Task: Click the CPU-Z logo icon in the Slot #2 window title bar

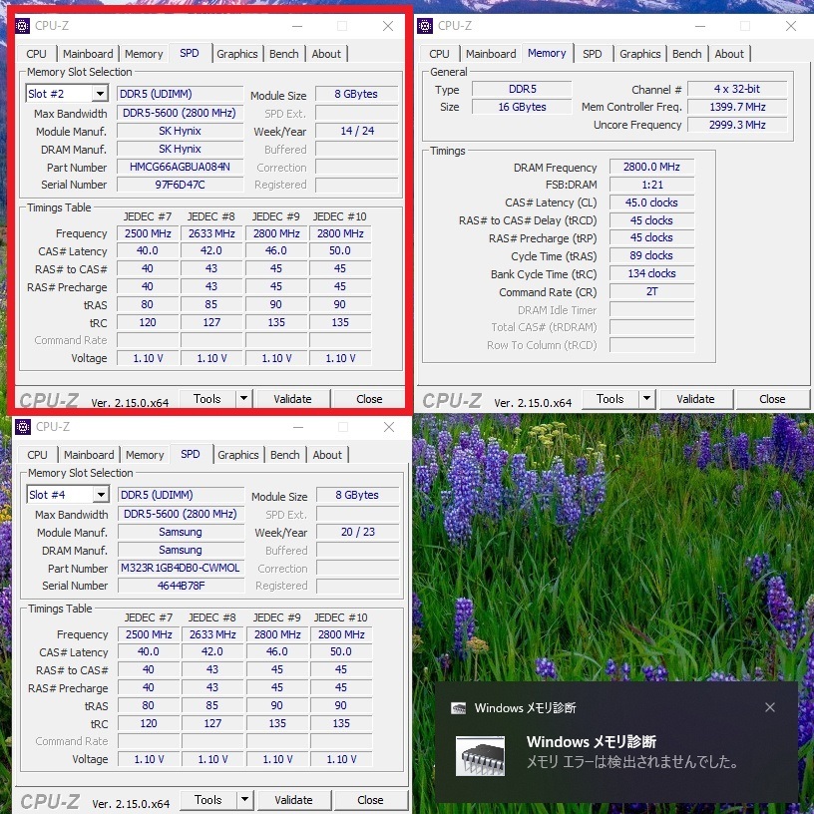Action: (22, 26)
